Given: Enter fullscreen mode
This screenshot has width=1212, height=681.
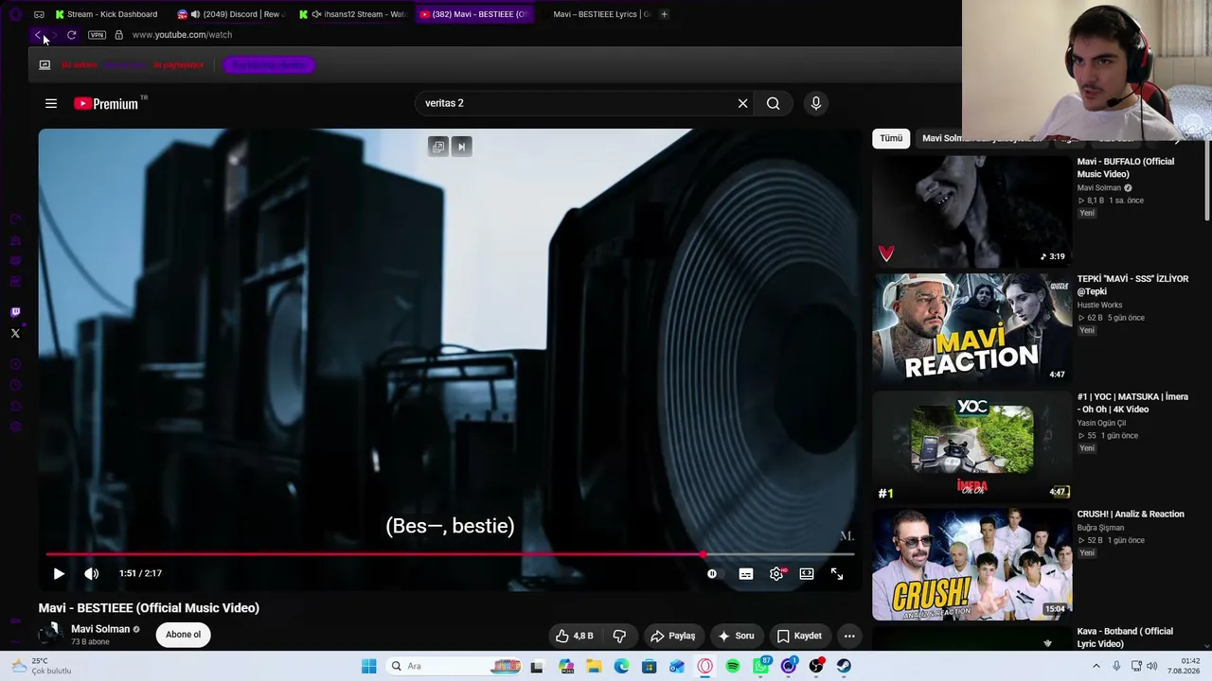Looking at the screenshot, I should 837,573.
